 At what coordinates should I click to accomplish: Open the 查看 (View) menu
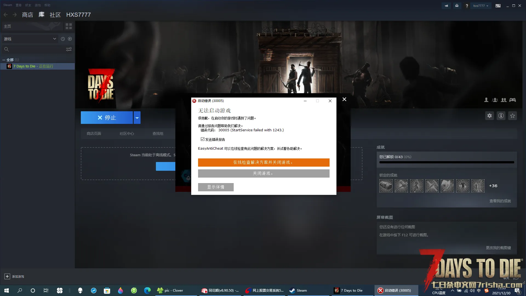19,5
